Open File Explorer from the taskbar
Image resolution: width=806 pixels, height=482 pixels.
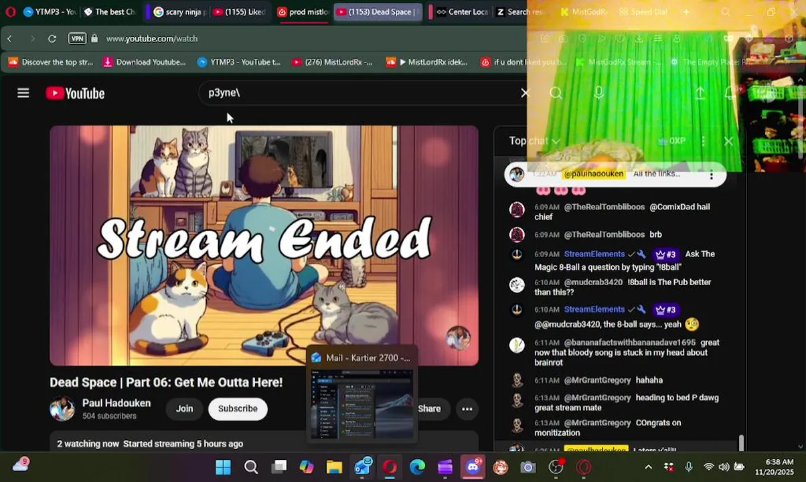pyautogui.click(x=334, y=467)
